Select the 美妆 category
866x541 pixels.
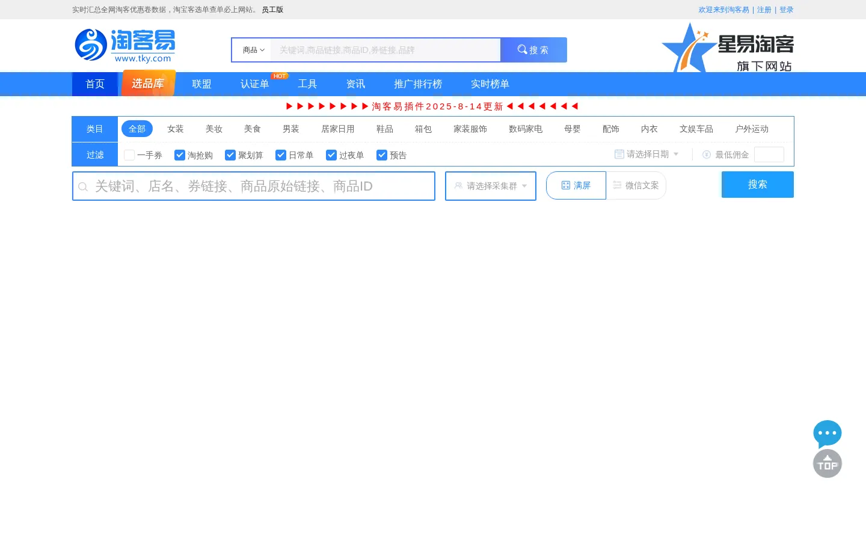coord(214,129)
